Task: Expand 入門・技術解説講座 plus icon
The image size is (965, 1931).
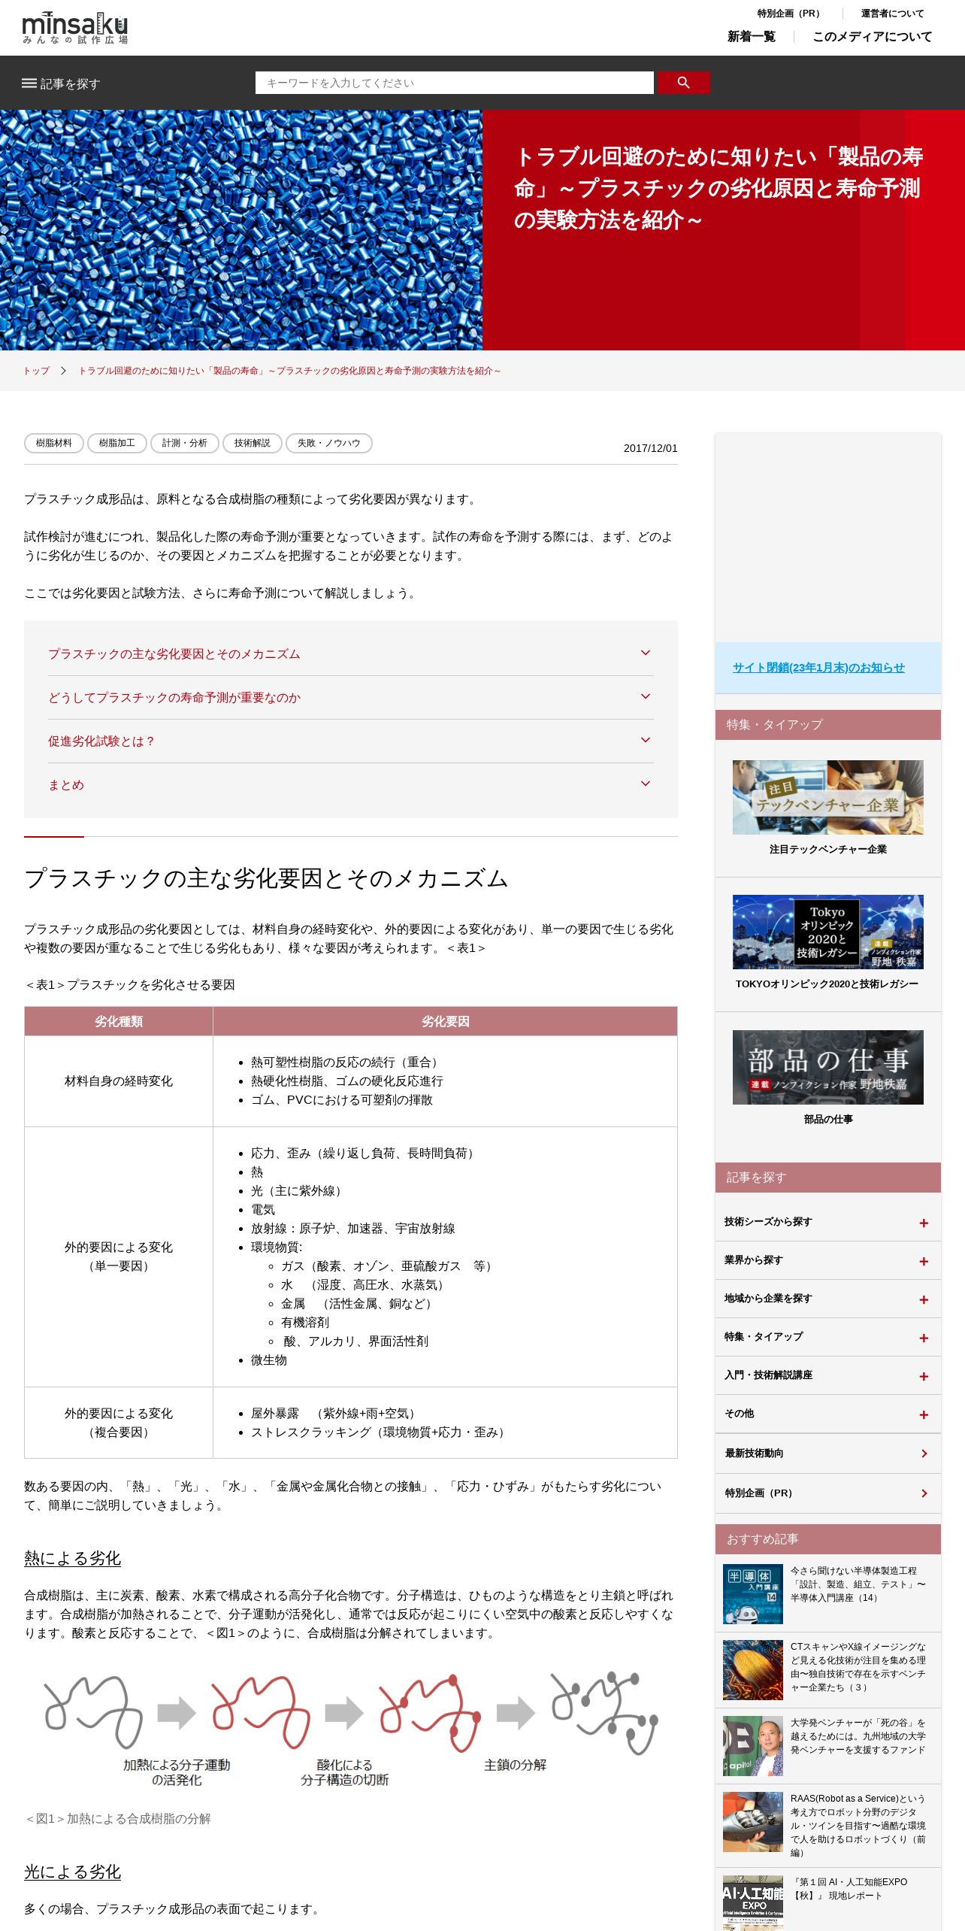Action: click(924, 1377)
